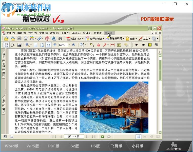Open search with binoculars icon
Screen dimensions: 193x152
coord(60,39)
